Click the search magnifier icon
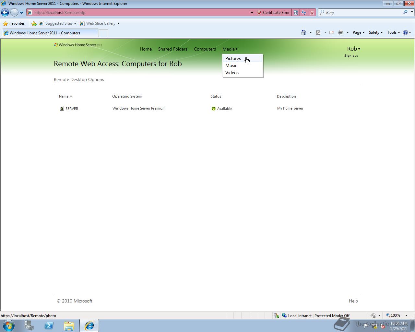 tap(405, 12)
